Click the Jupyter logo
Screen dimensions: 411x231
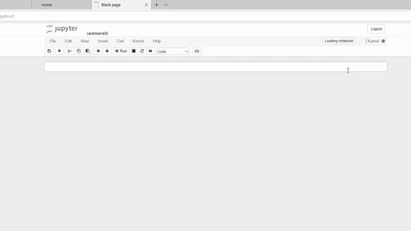tap(62, 28)
